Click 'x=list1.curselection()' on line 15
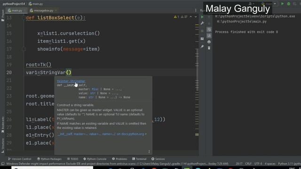Viewport: 301px width, 169px height. tap(69, 33)
